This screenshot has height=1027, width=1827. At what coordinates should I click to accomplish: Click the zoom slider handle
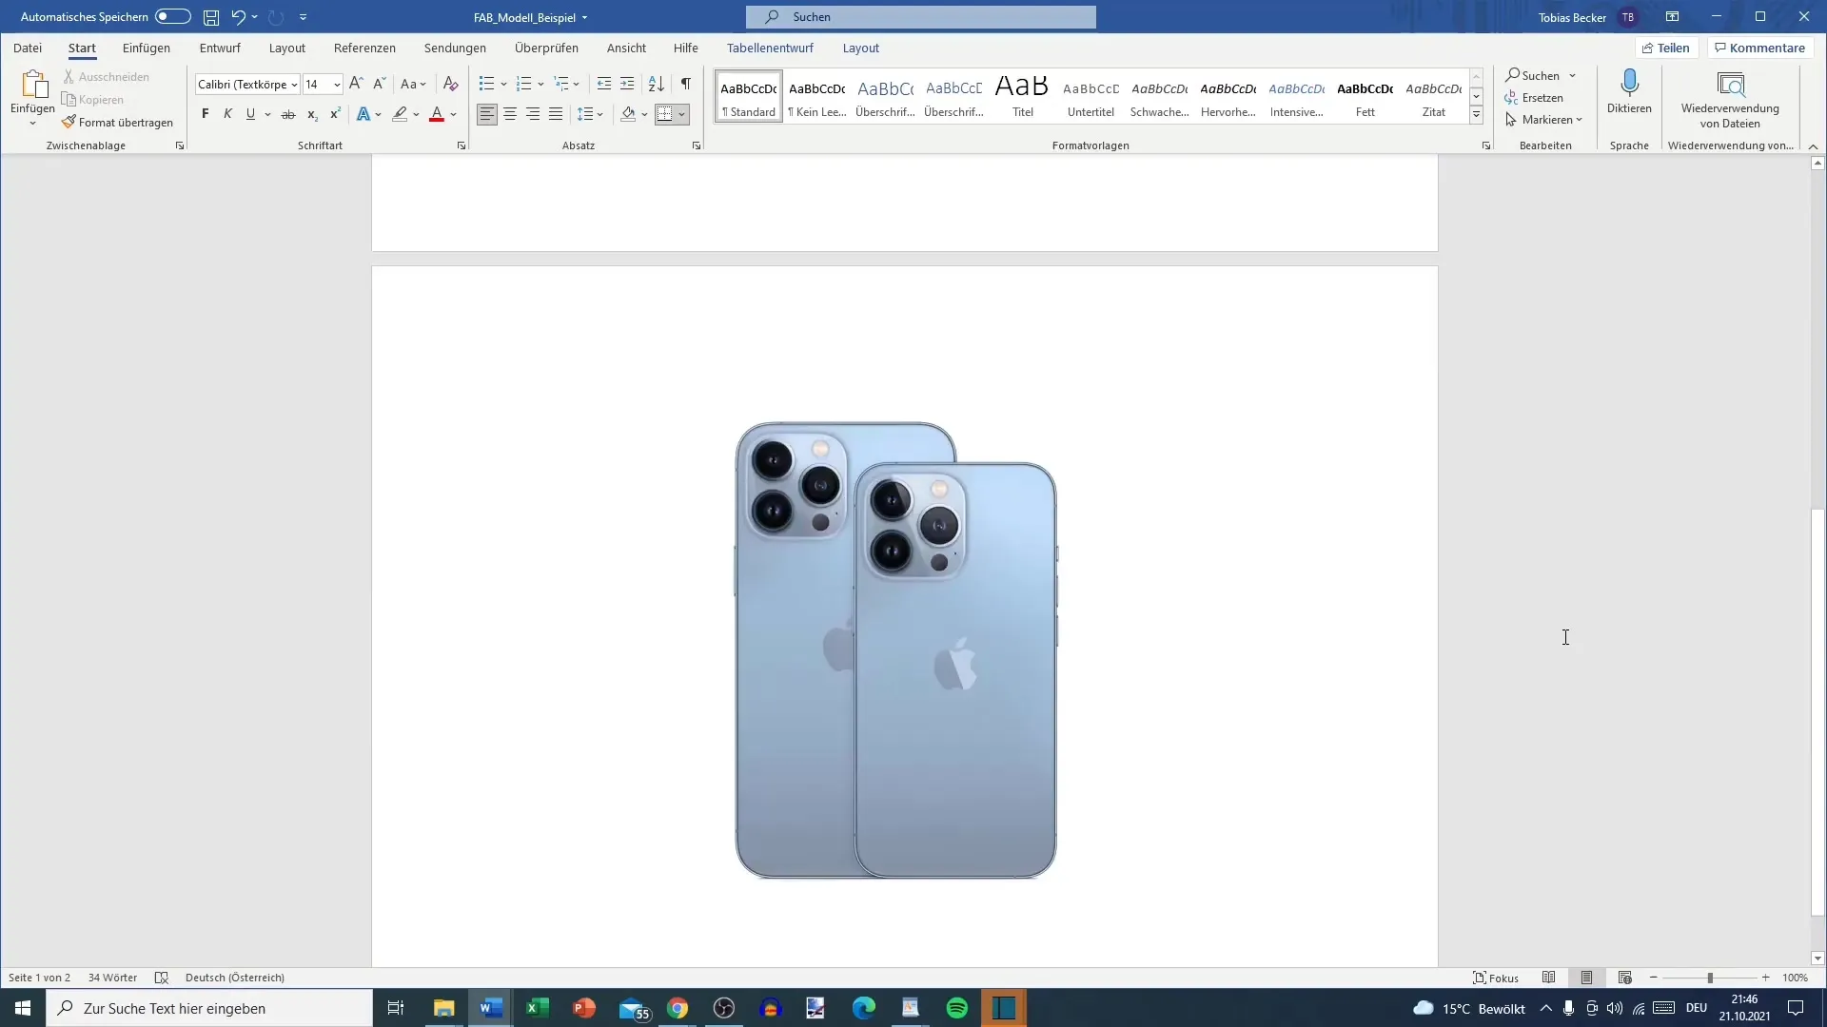coord(1710,978)
